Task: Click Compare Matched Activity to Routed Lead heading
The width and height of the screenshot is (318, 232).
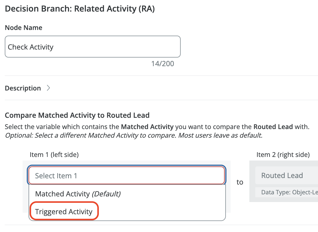Action: [77, 115]
